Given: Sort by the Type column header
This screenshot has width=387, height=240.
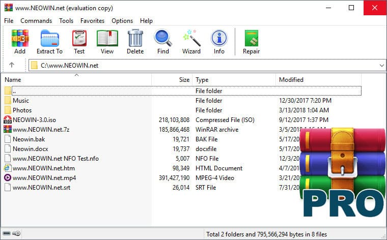Looking at the screenshot, I should click(234, 80).
